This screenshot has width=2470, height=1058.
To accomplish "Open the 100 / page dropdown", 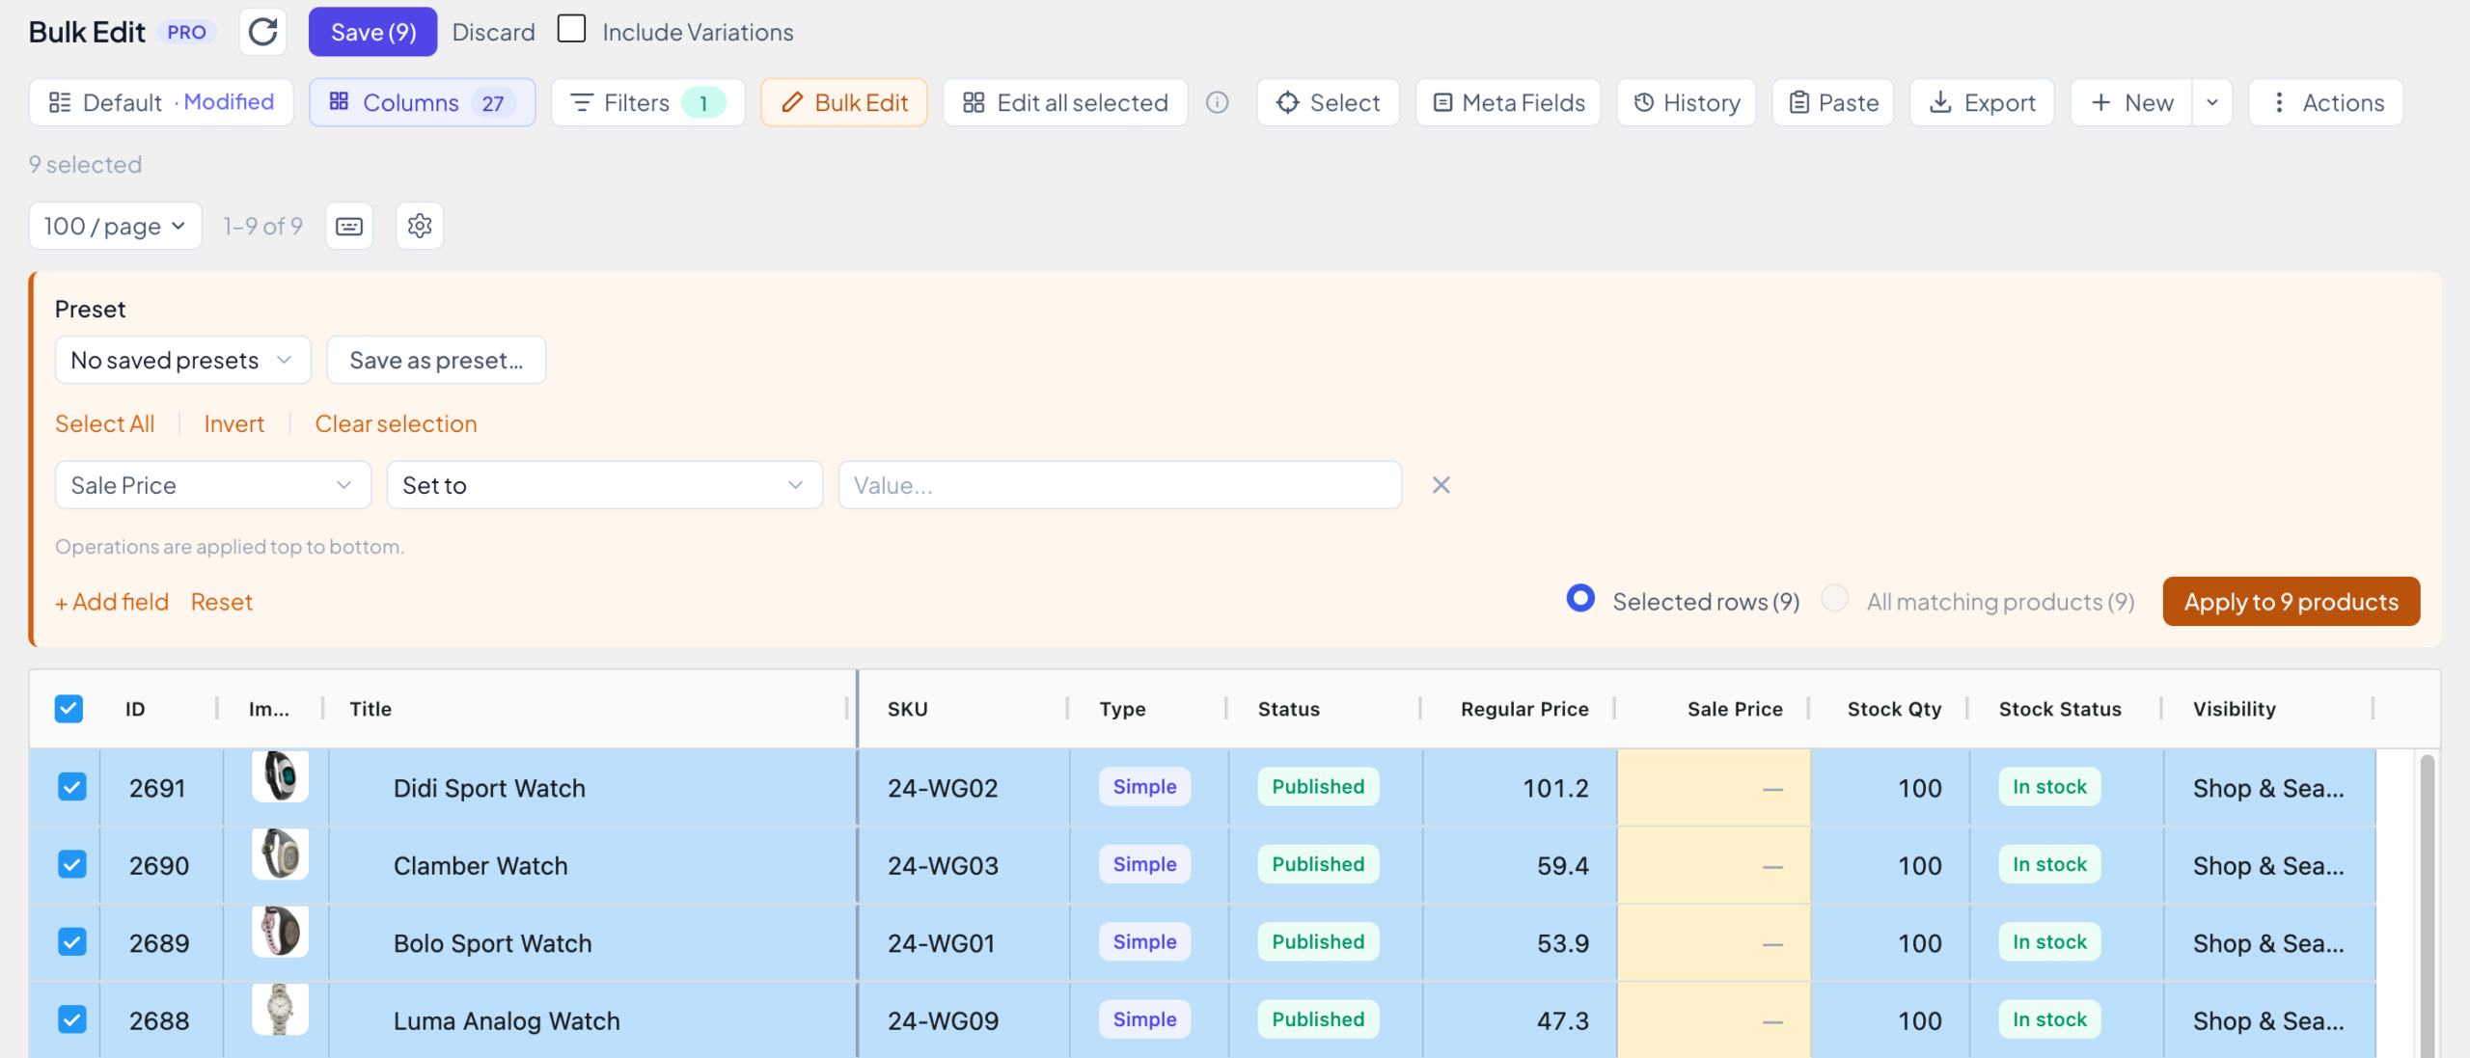I will click(115, 226).
